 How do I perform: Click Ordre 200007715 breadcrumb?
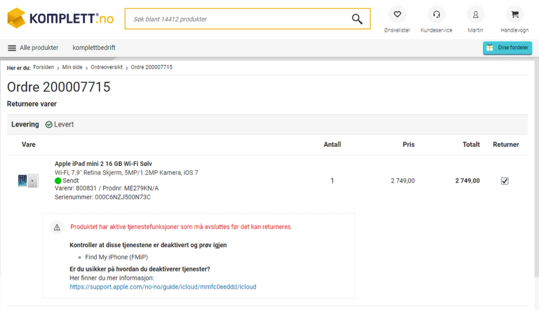click(x=152, y=67)
